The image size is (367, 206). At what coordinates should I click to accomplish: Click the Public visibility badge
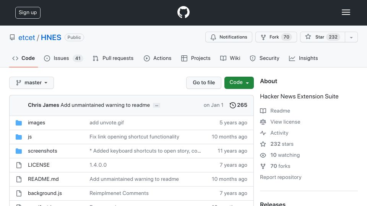click(x=74, y=37)
